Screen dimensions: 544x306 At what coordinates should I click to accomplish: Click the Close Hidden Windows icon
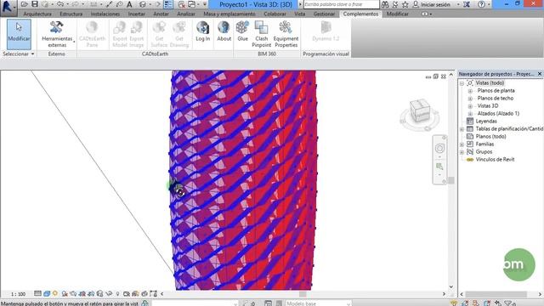coord(181,4)
